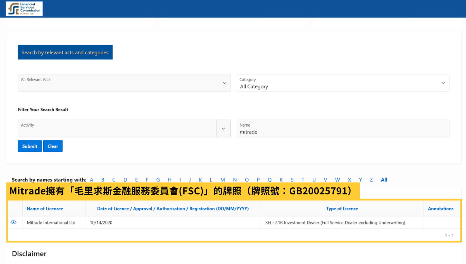The height and width of the screenshot is (264, 466).
Task: Click the Financial Services Commission logo
Action: (24, 8)
